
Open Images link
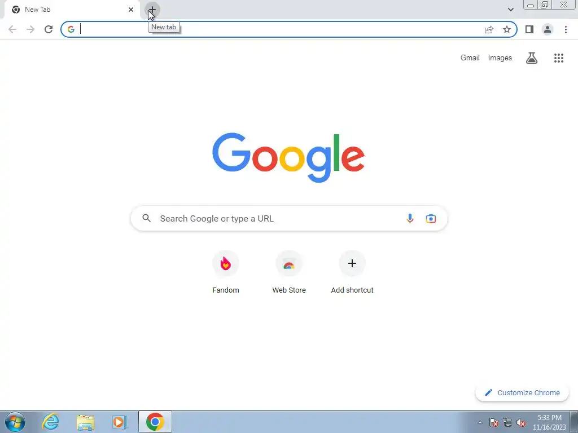click(x=500, y=58)
